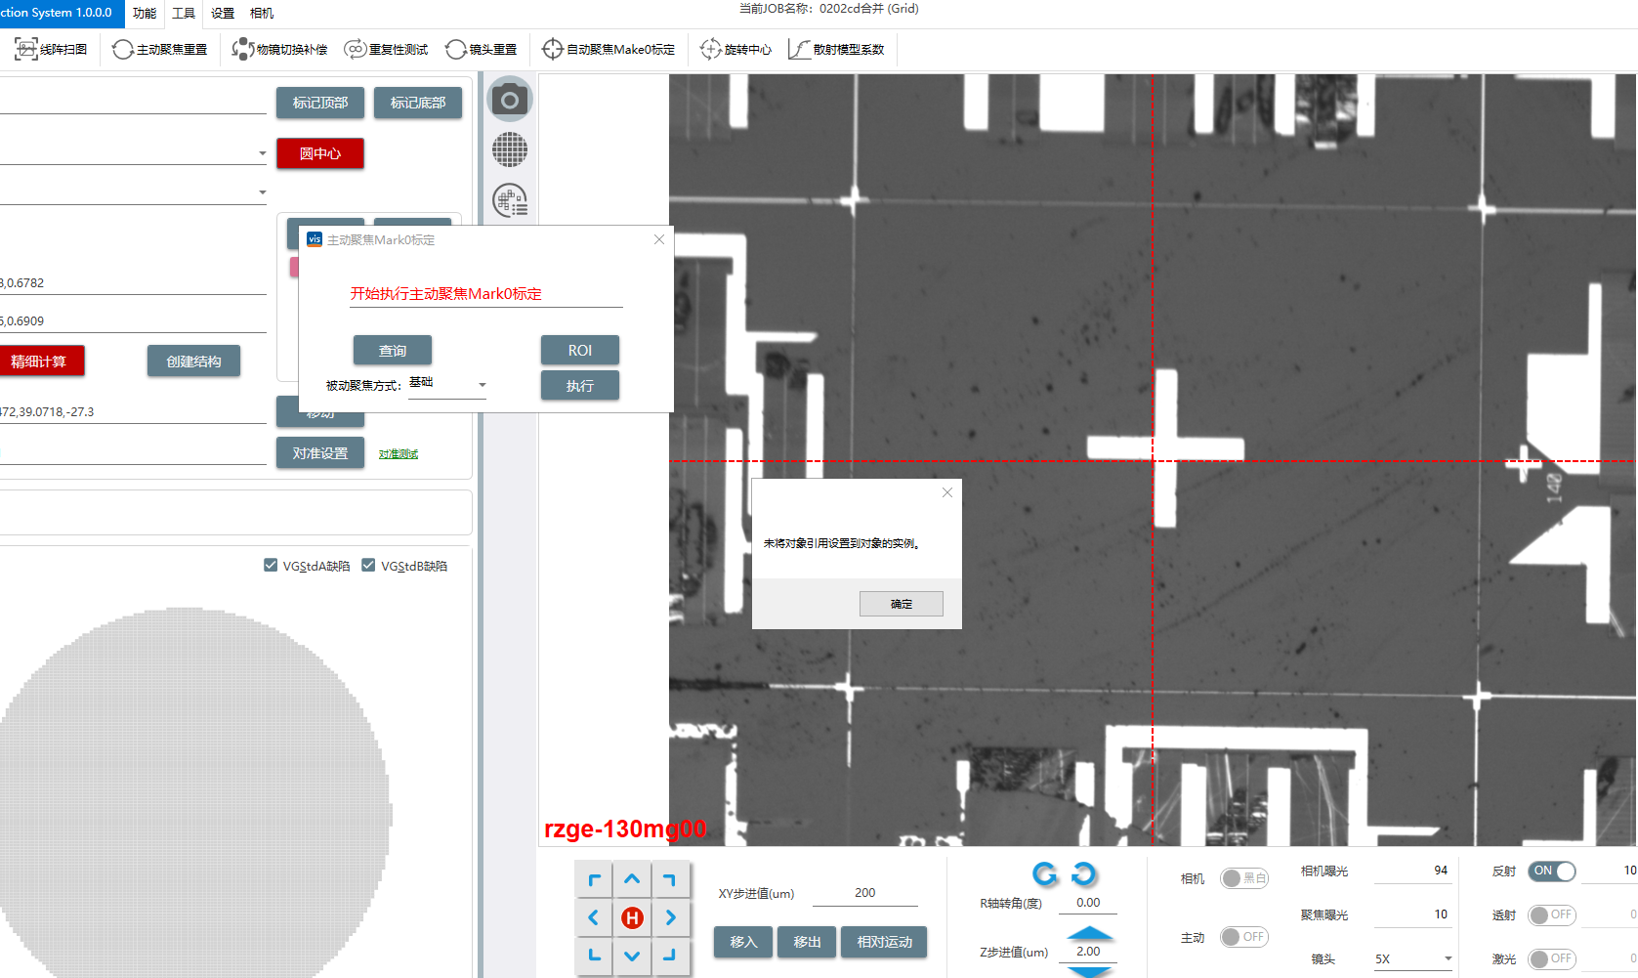Close the 主动聚焦Mark0标定 dialog

coord(659,239)
